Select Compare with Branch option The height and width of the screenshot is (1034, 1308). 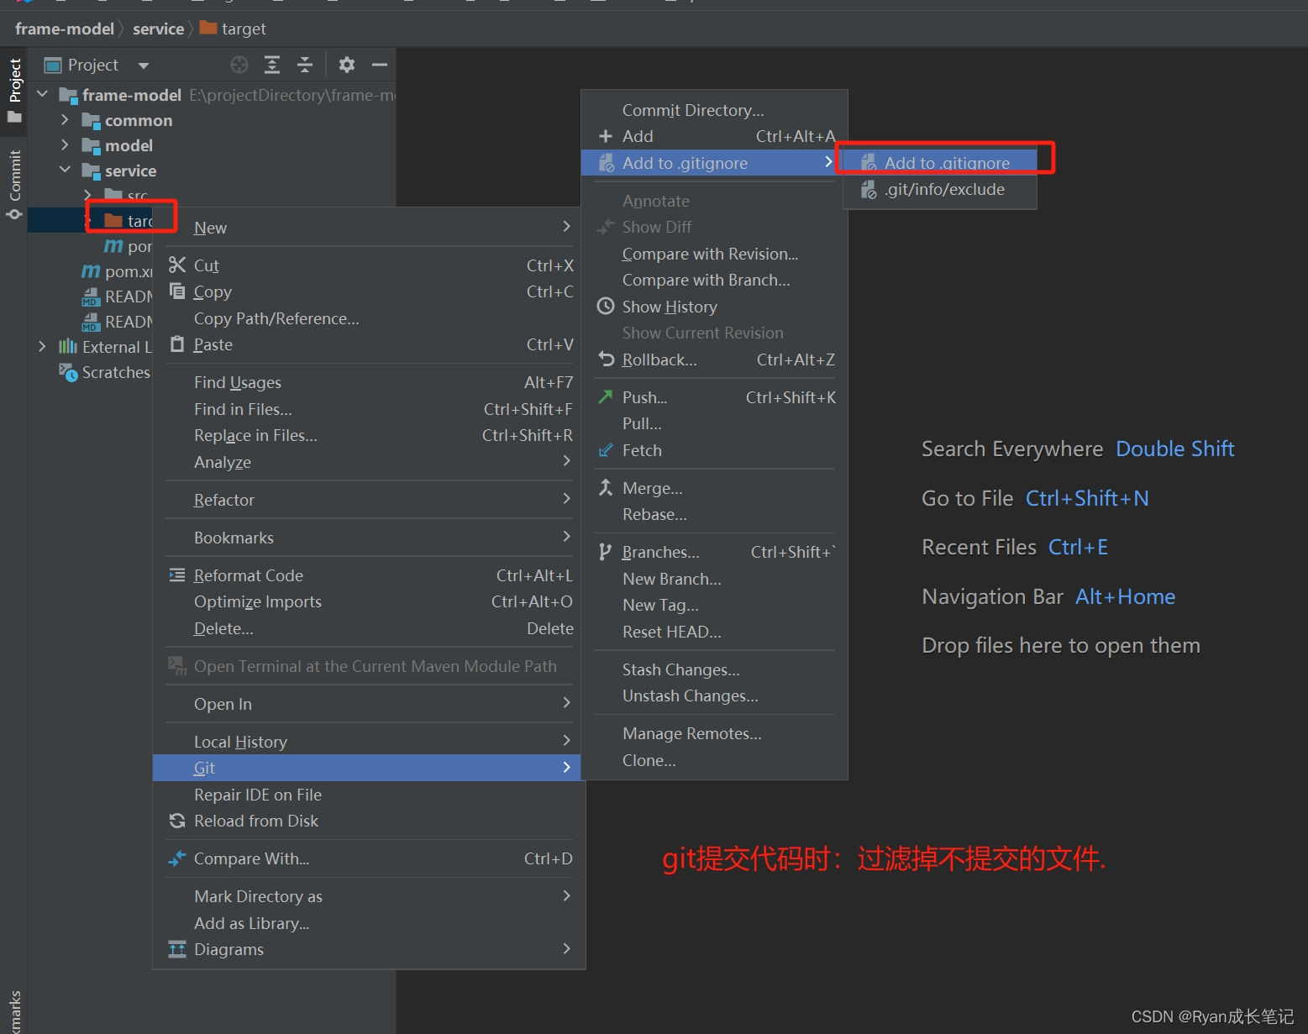pyautogui.click(x=714, y=280)
